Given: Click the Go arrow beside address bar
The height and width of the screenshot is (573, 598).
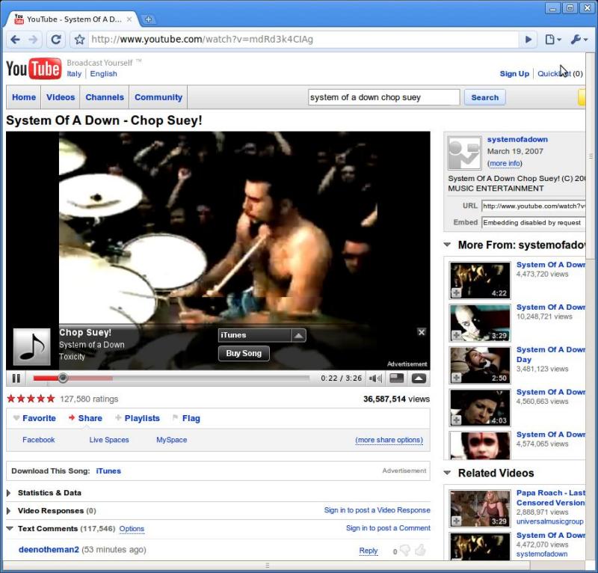Looking at the screenshot, I should (x=528, y=40).
